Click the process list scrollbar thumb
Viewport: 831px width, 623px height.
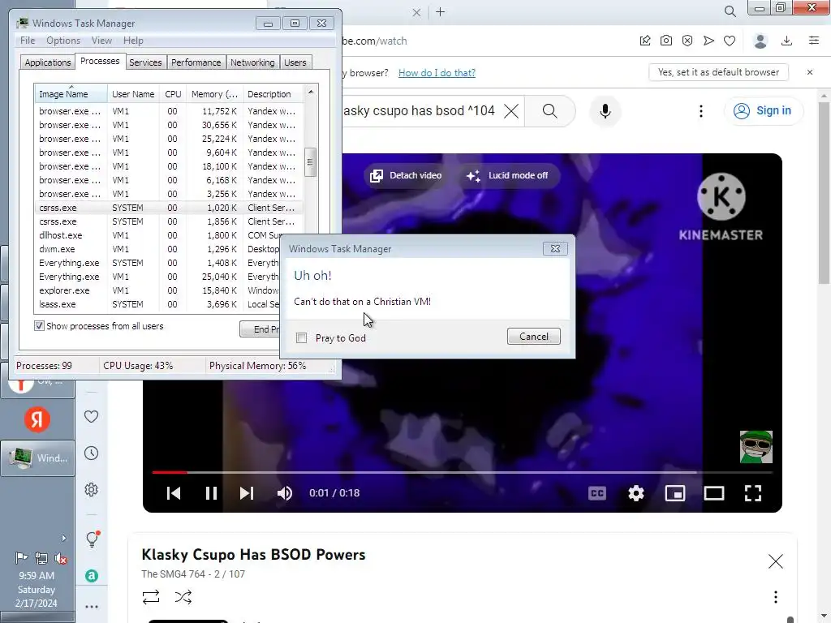(x=311, y=162)
